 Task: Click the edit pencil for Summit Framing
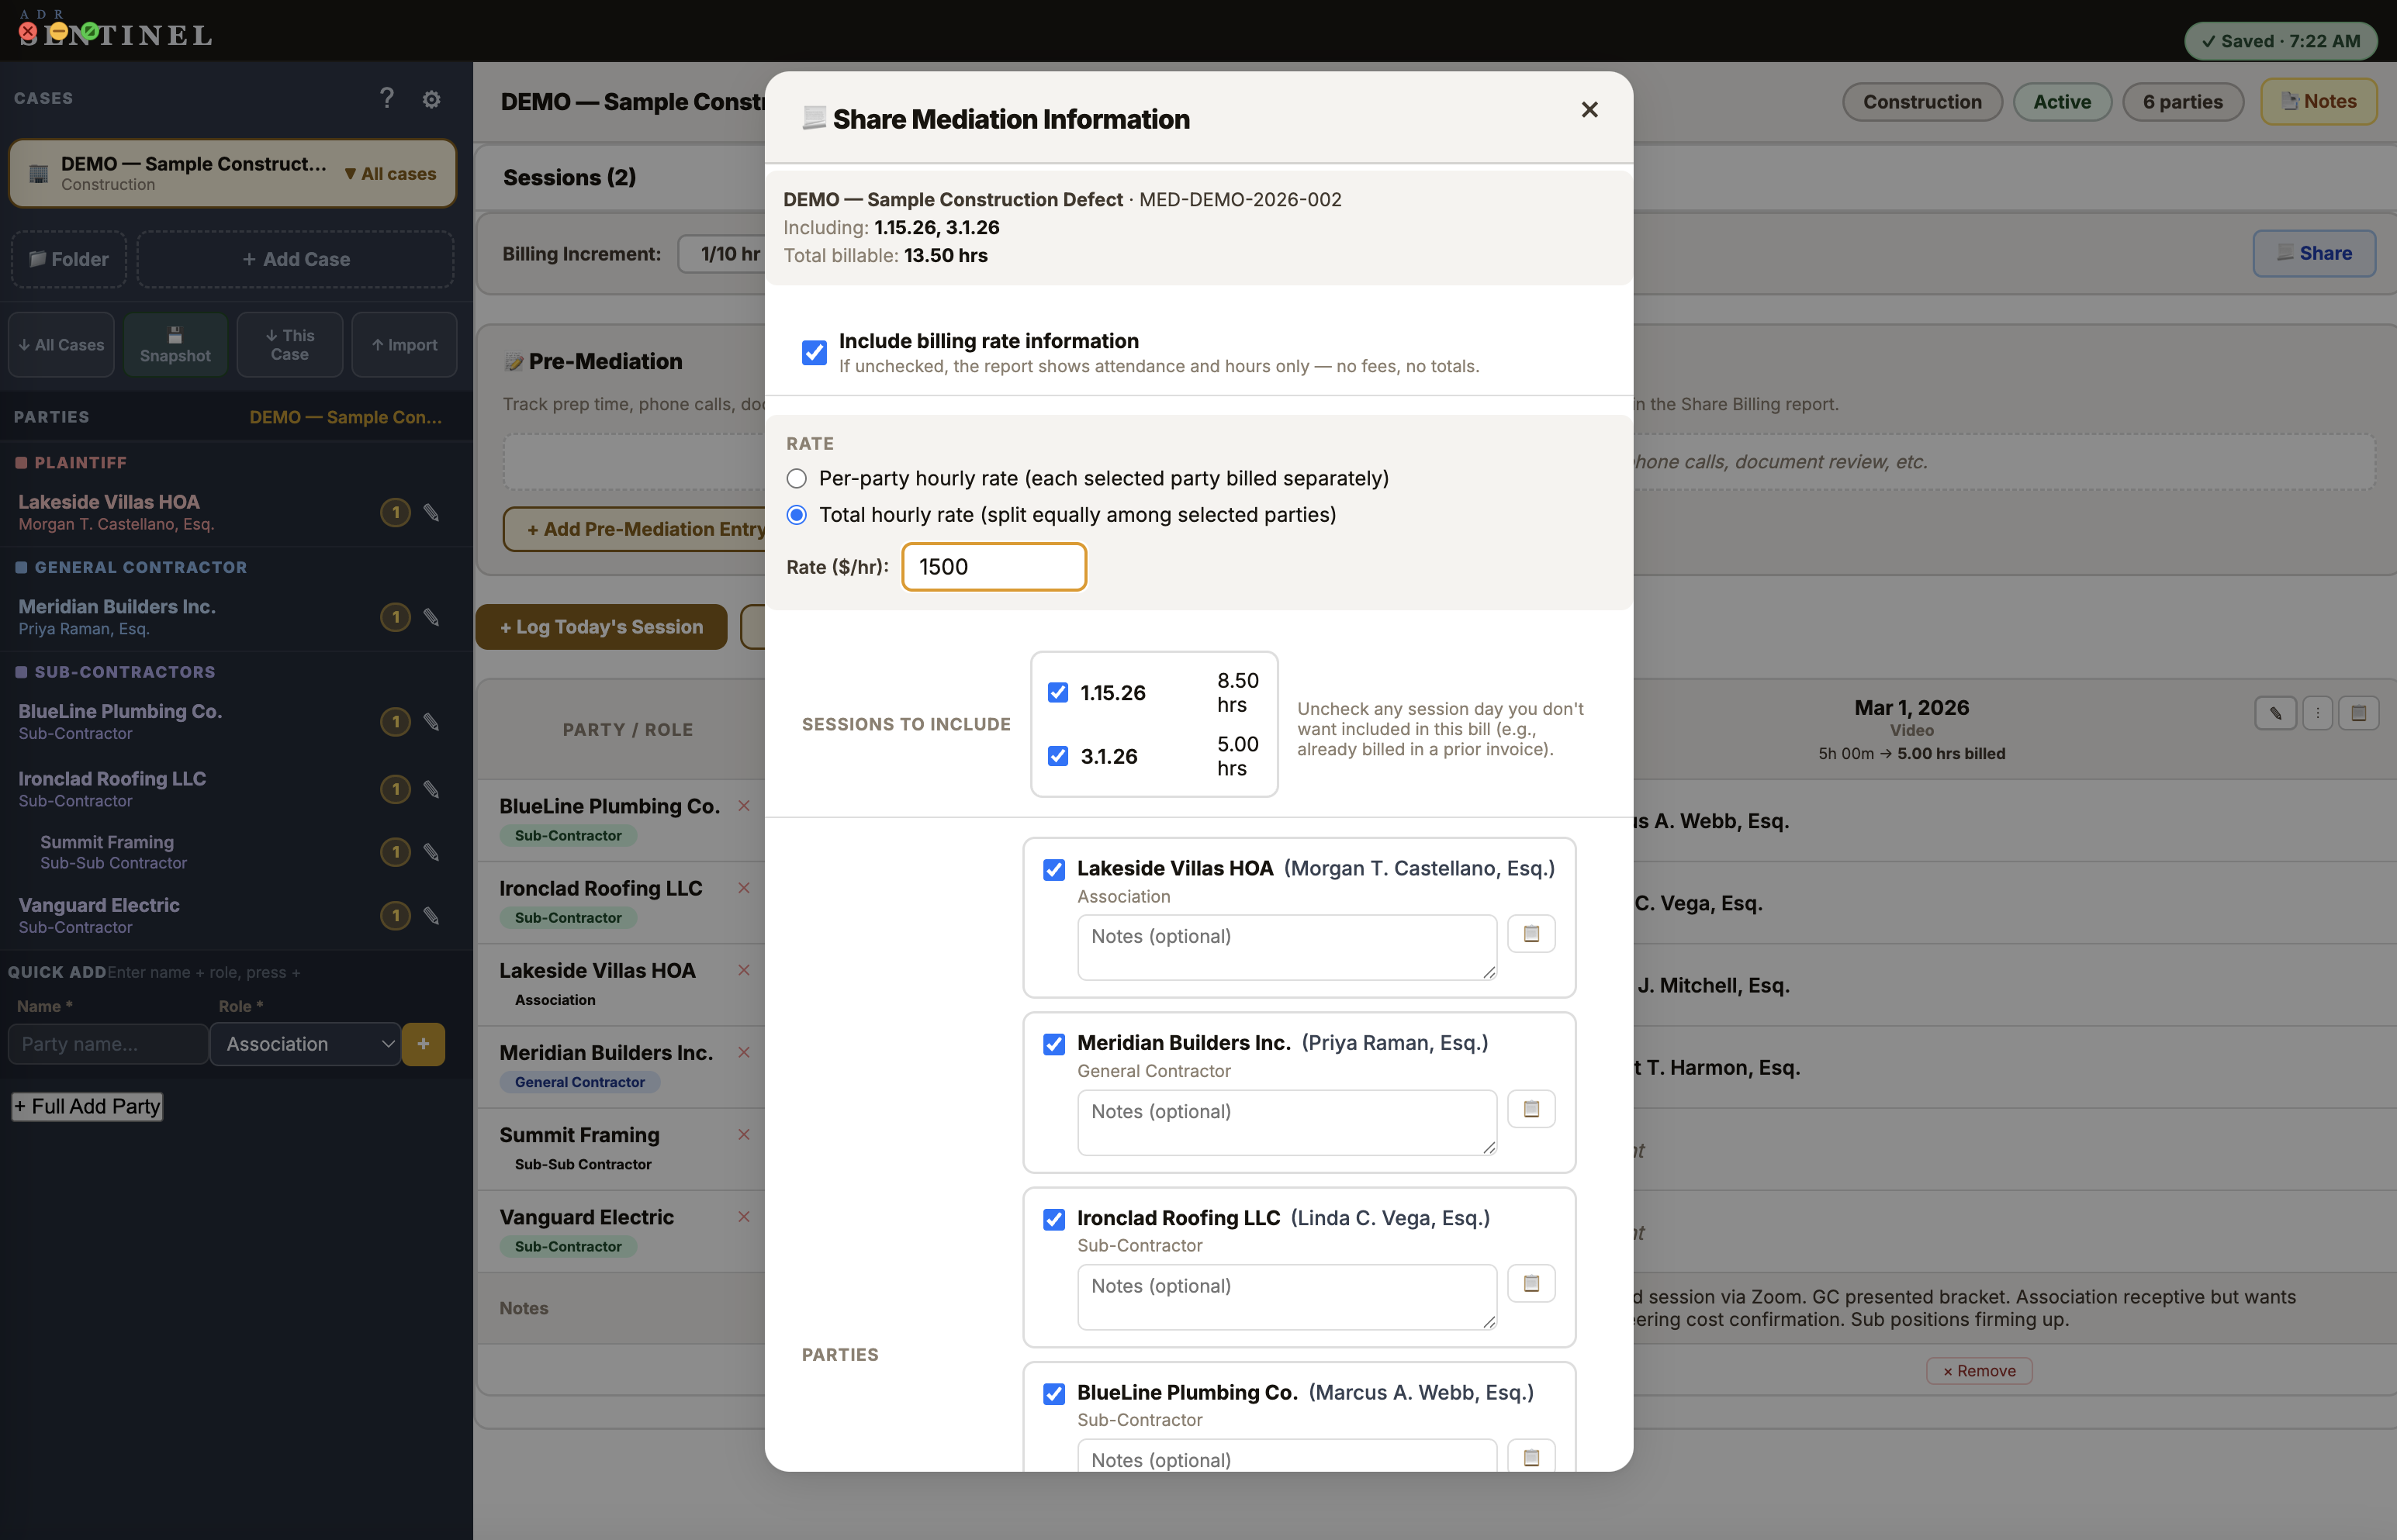coord(431,853)
